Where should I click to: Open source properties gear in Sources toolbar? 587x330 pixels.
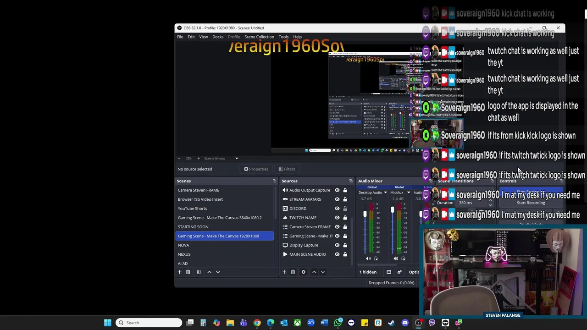303,272
